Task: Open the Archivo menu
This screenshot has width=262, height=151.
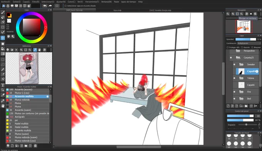Action: pyautogui.click(x=6, y=2)
